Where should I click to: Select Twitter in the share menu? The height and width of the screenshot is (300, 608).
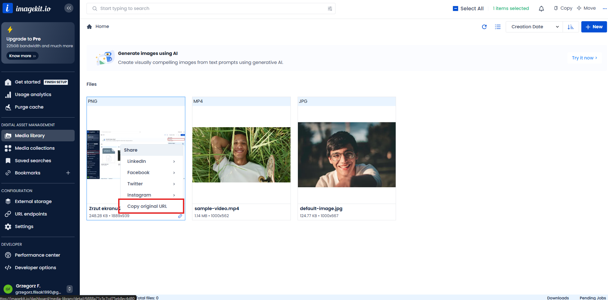135,184
